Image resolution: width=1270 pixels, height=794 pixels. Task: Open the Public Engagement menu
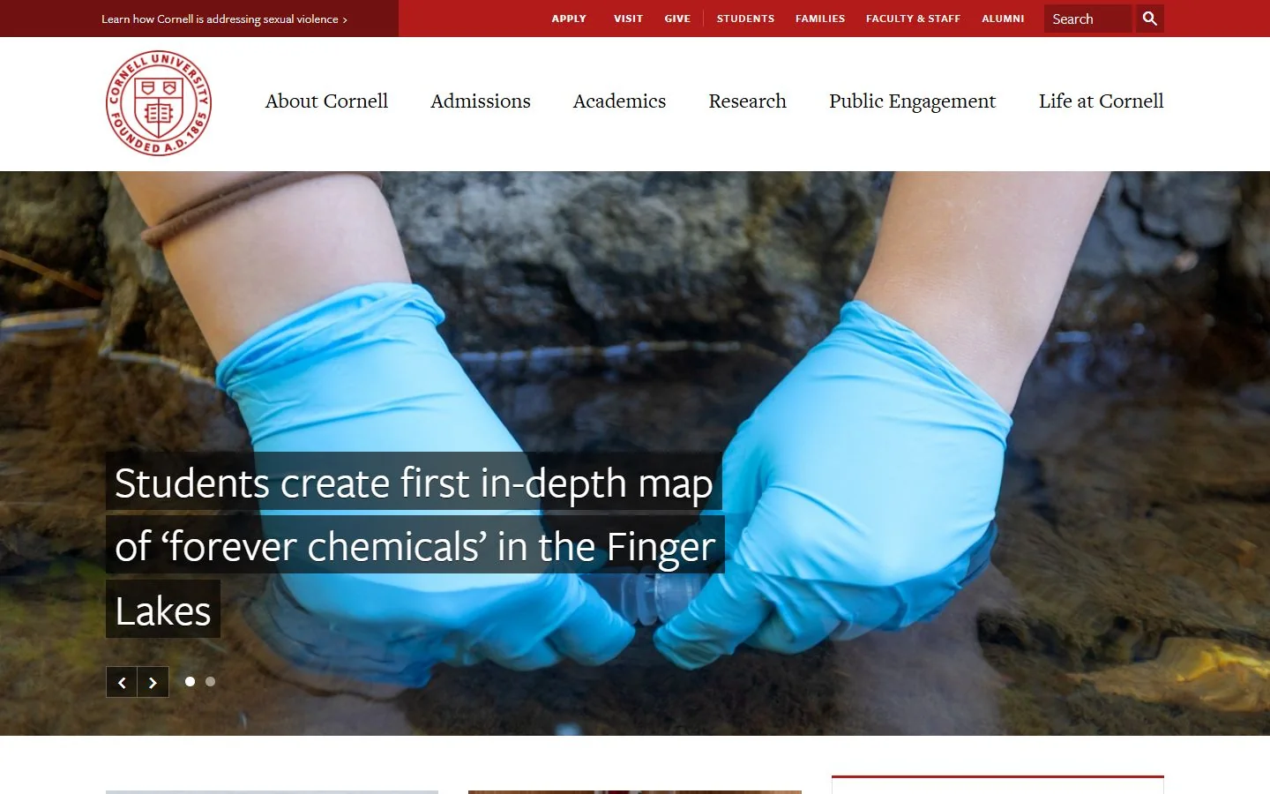click(913, 101)
